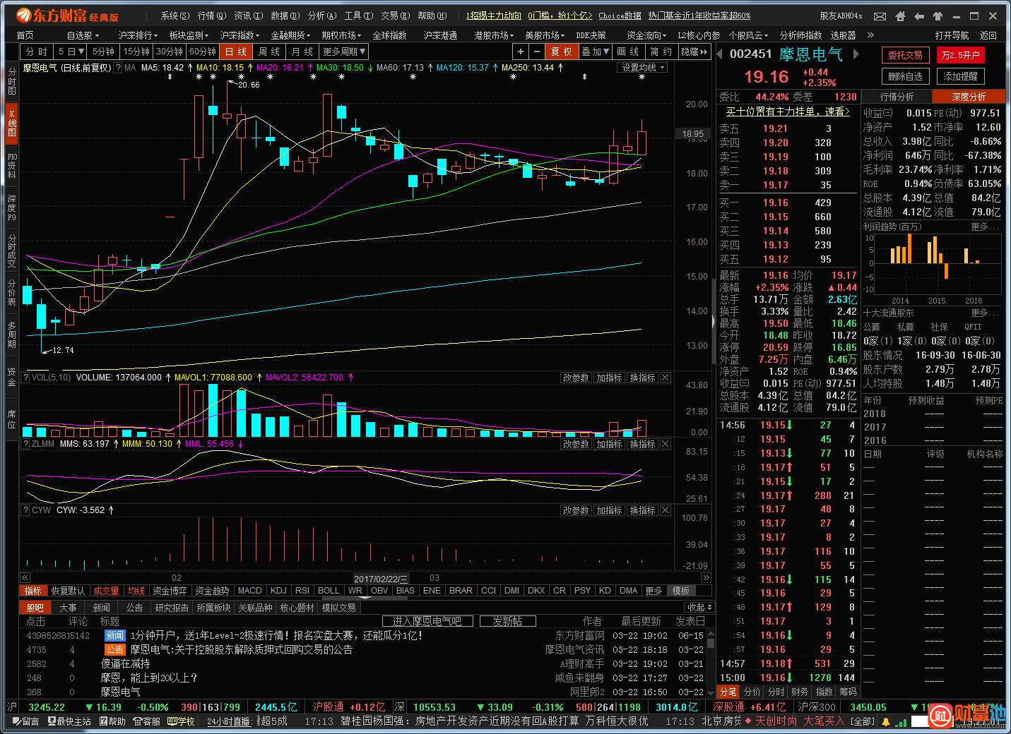This screenshot has height=734, width=1011.
Task: Open 系统(S) menu
Action: (175, 16)
